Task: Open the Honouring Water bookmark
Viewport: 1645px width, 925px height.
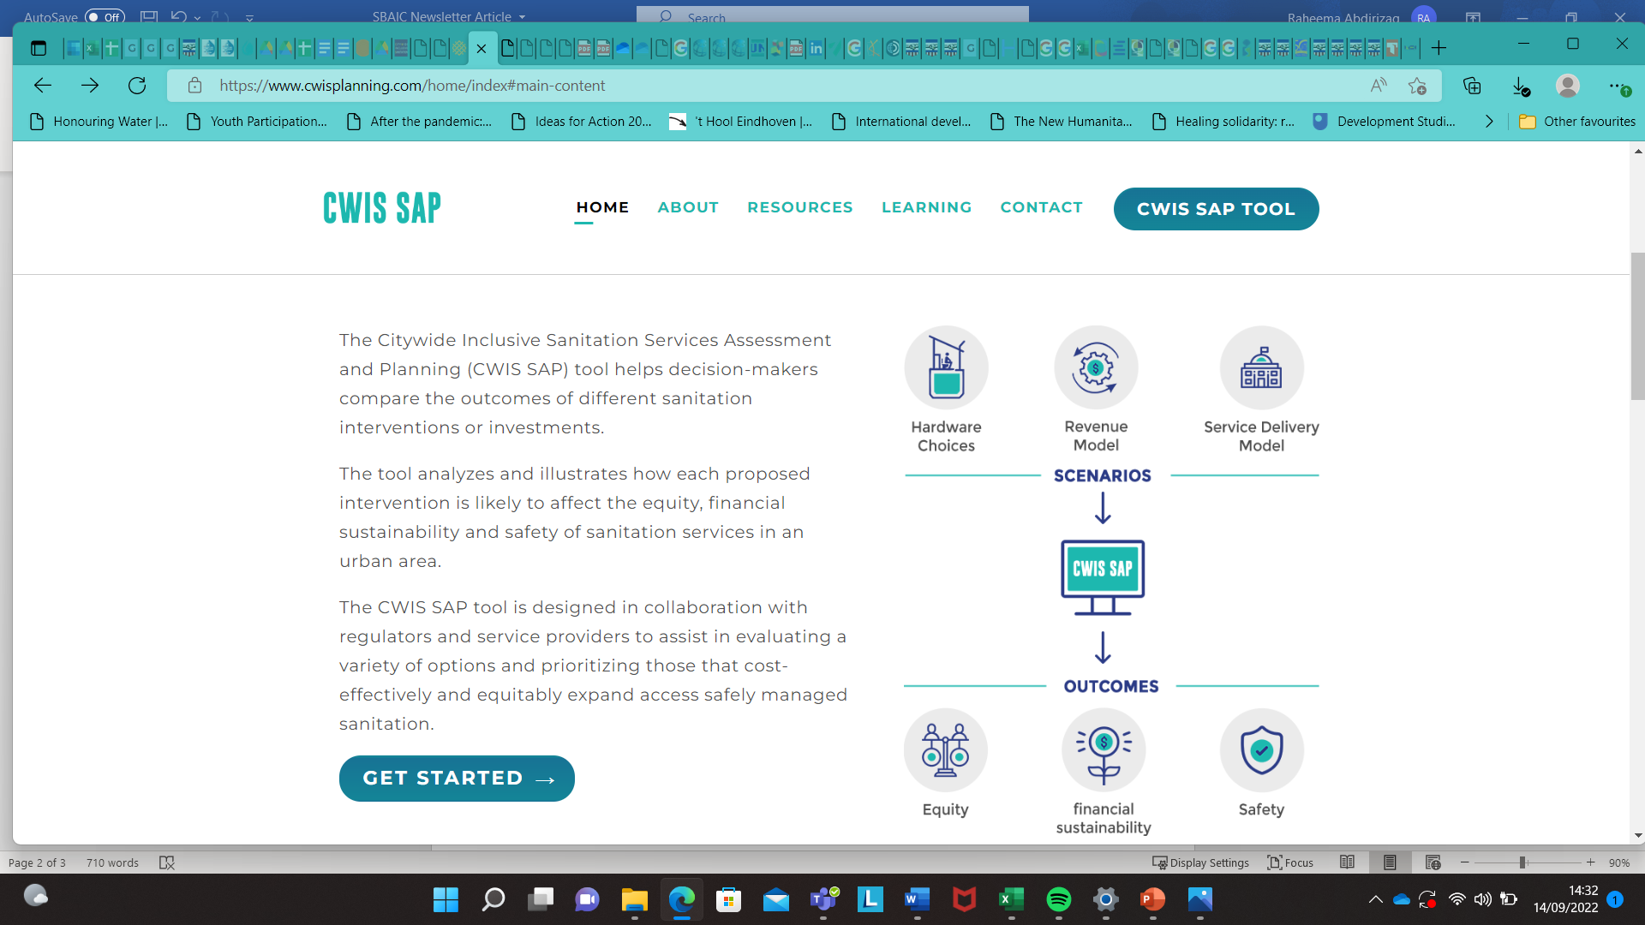Action: [99, 122]
